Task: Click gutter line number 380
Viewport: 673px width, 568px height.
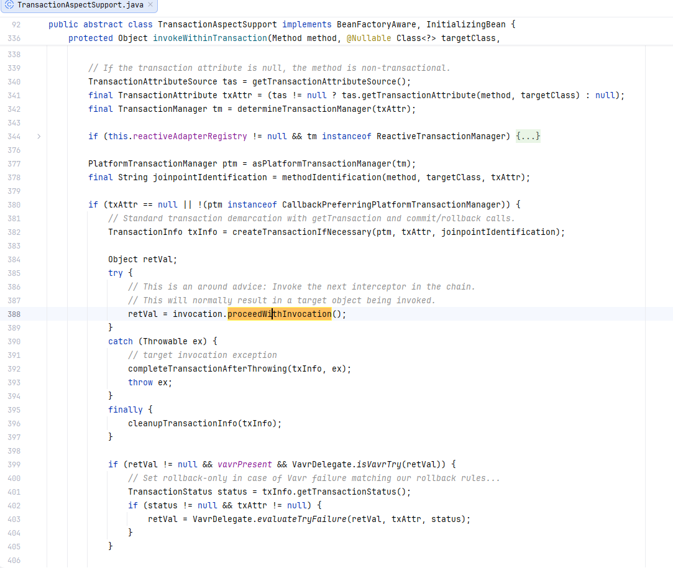Action: pos(14,205)
